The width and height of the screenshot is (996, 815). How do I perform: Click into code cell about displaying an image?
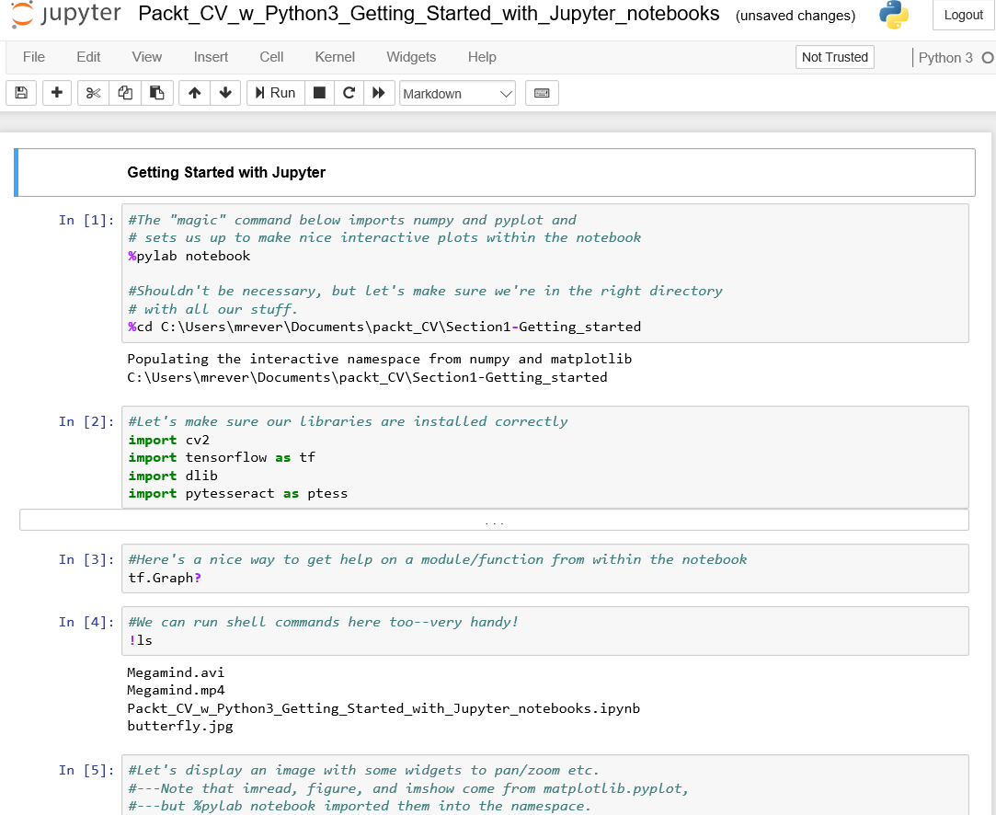click(x=545, y=786)
